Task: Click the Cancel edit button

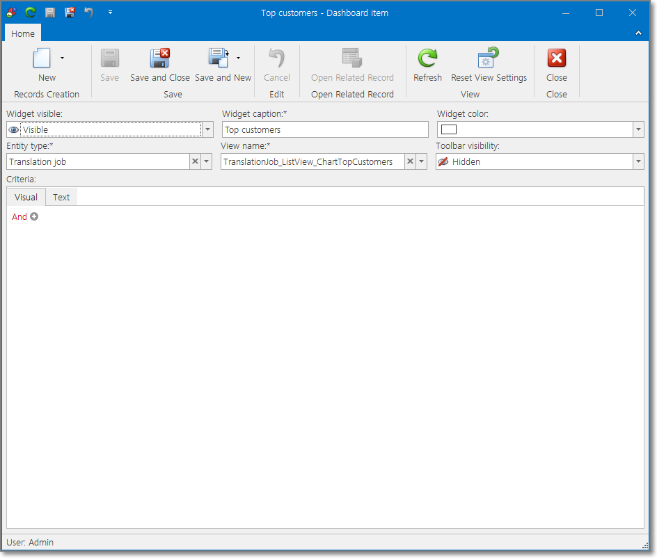Action: pyautogui.click(x=276, y=65)
